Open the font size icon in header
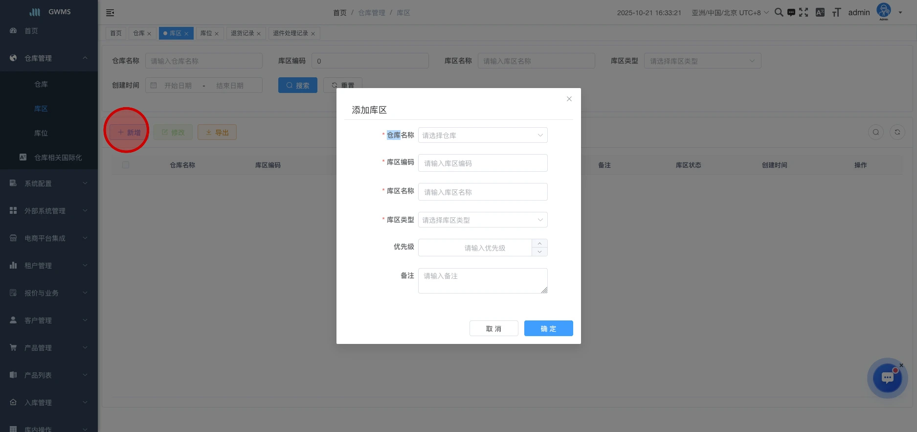 click(x=836, y=12)
